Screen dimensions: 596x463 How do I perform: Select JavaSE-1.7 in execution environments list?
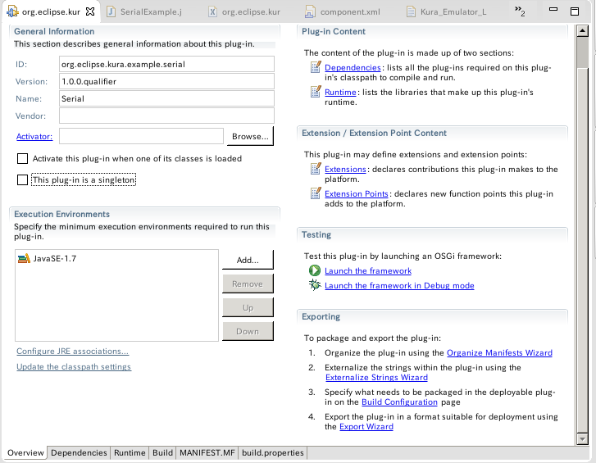pyautogui.click(x=54, y=259)
